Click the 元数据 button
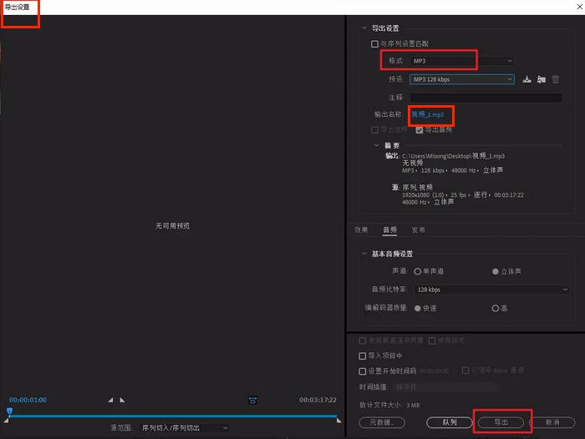The height and width of the screenshot is (439, 585). point(382,422)
